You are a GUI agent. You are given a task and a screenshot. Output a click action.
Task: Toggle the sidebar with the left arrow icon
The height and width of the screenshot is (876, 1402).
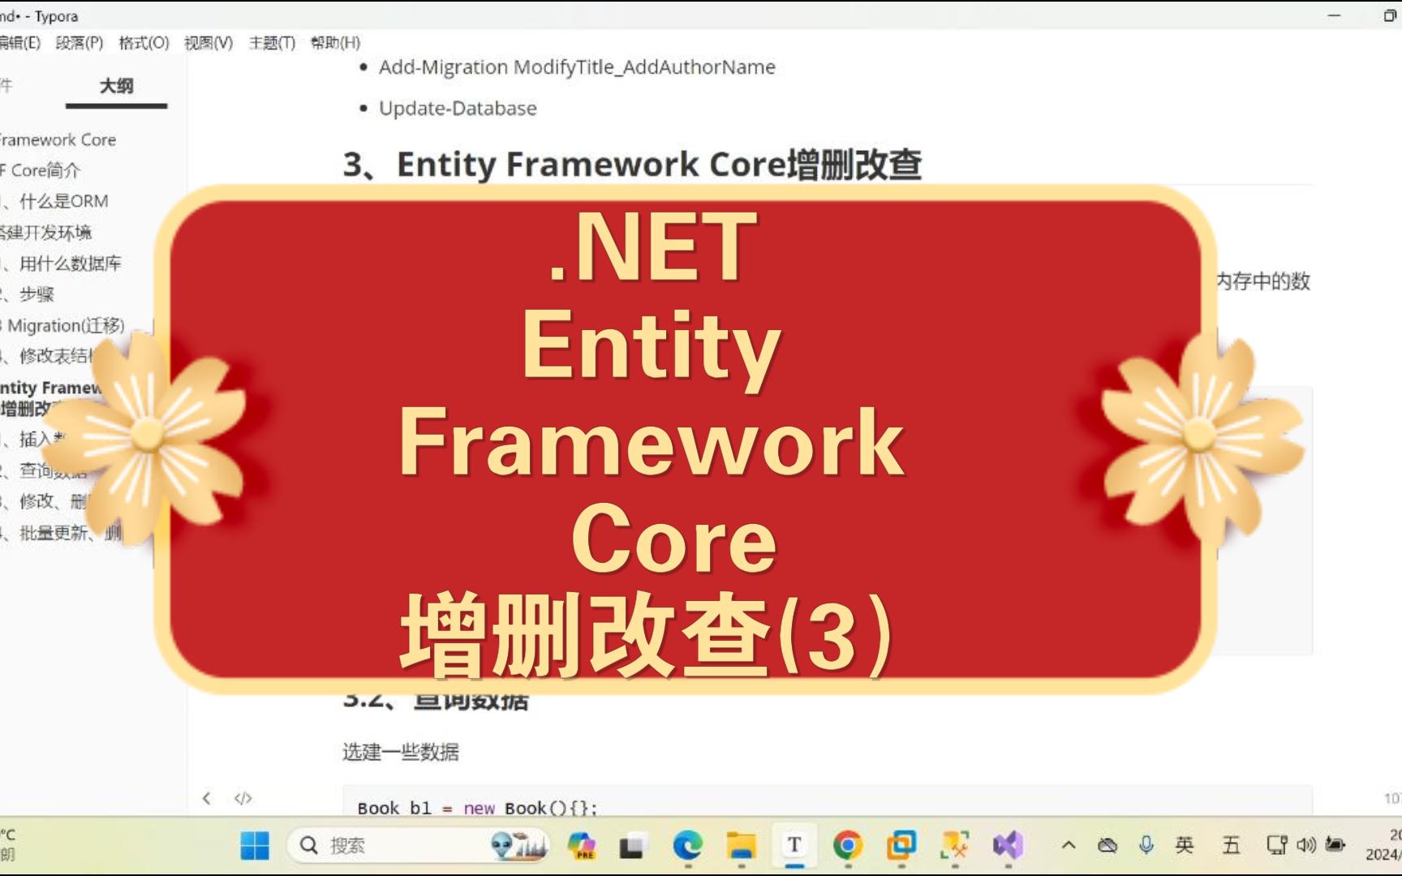(x=207, y=798)
